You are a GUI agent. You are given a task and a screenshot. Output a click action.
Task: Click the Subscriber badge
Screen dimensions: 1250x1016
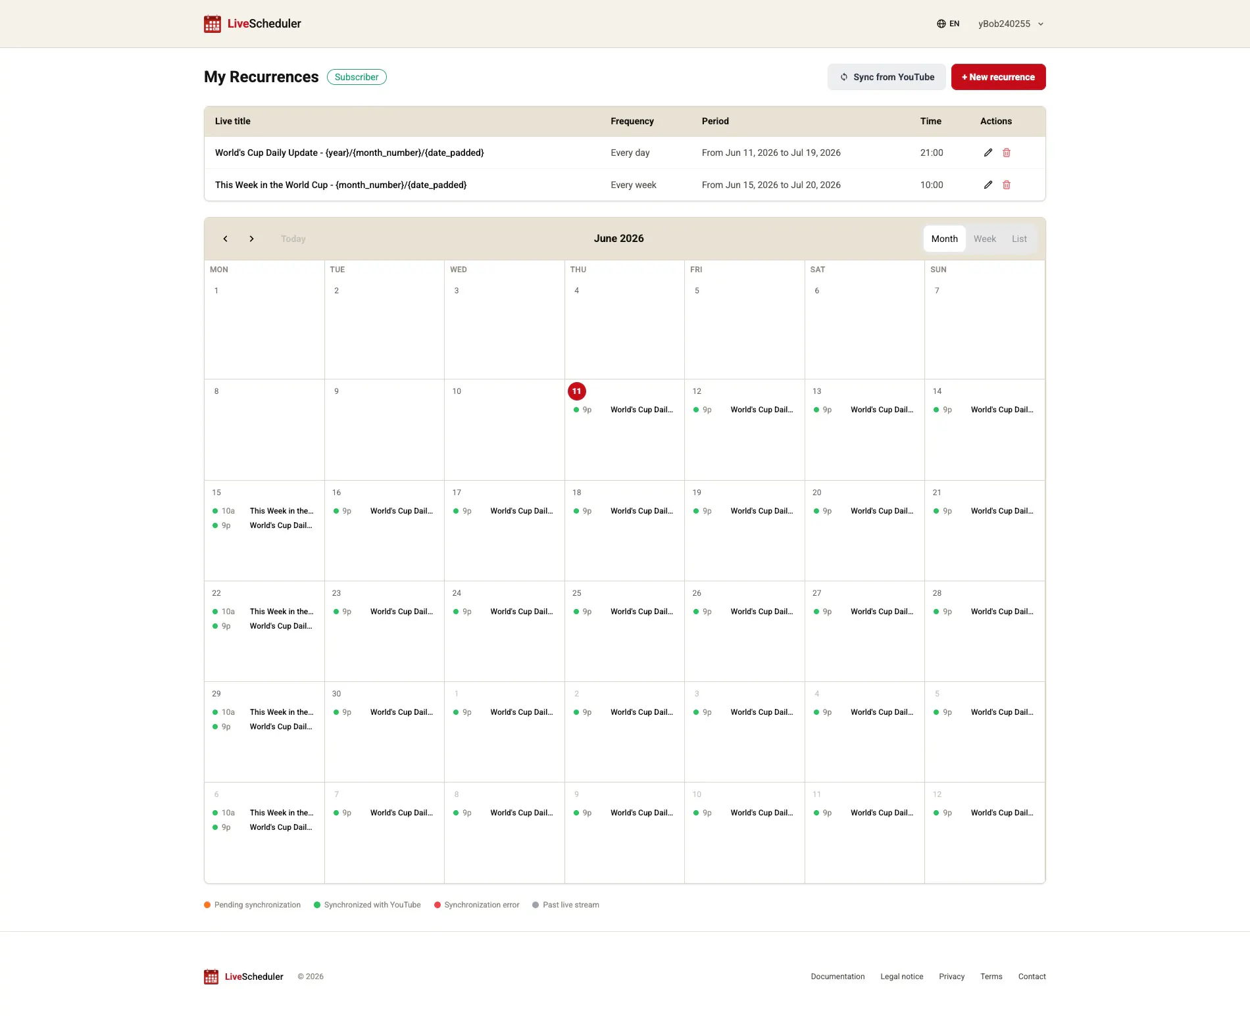coord(357,77)
